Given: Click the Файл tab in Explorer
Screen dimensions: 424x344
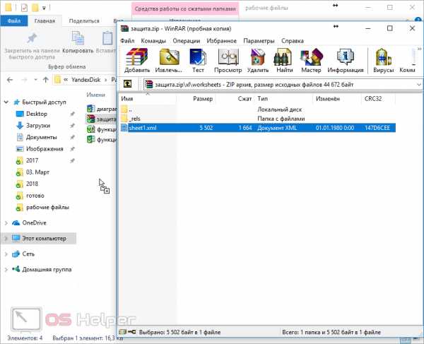Looking at the screenshot, I should pyautogui.click(x=14, y=20).
